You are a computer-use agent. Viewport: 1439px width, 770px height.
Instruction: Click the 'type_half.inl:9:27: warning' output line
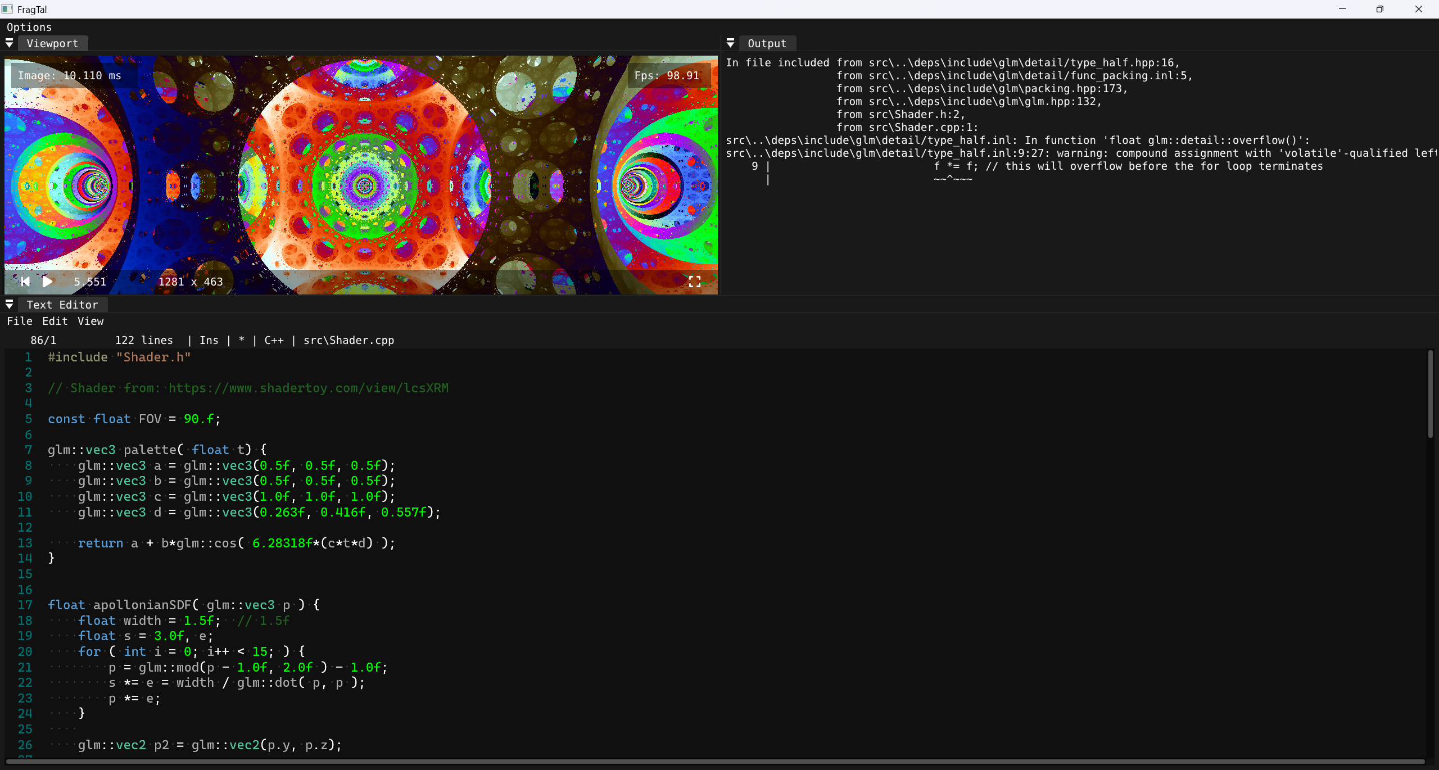tap(1081, 153)
